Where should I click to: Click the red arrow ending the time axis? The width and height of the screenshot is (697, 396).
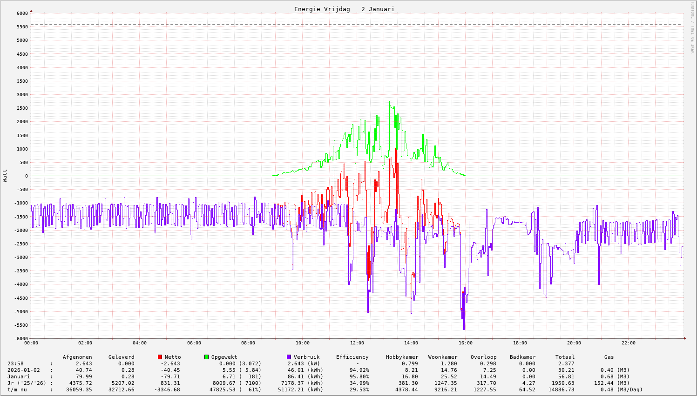pos(684,338)
